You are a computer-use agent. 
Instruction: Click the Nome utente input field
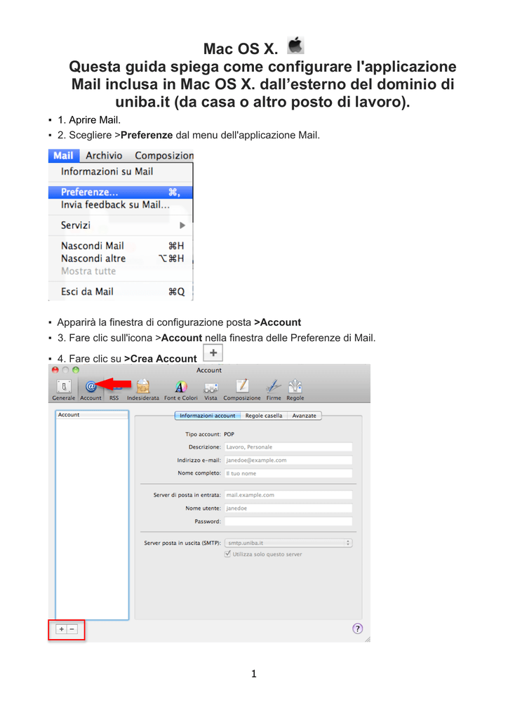point(288,508)
